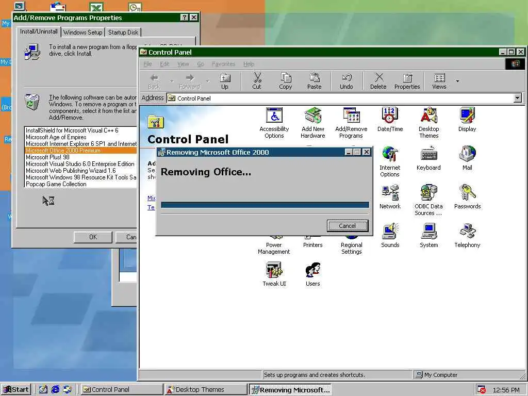Select Microsoft Age of Empires entry
The width and height of the screenshot is (528, 396).
(x=81, y=137)
